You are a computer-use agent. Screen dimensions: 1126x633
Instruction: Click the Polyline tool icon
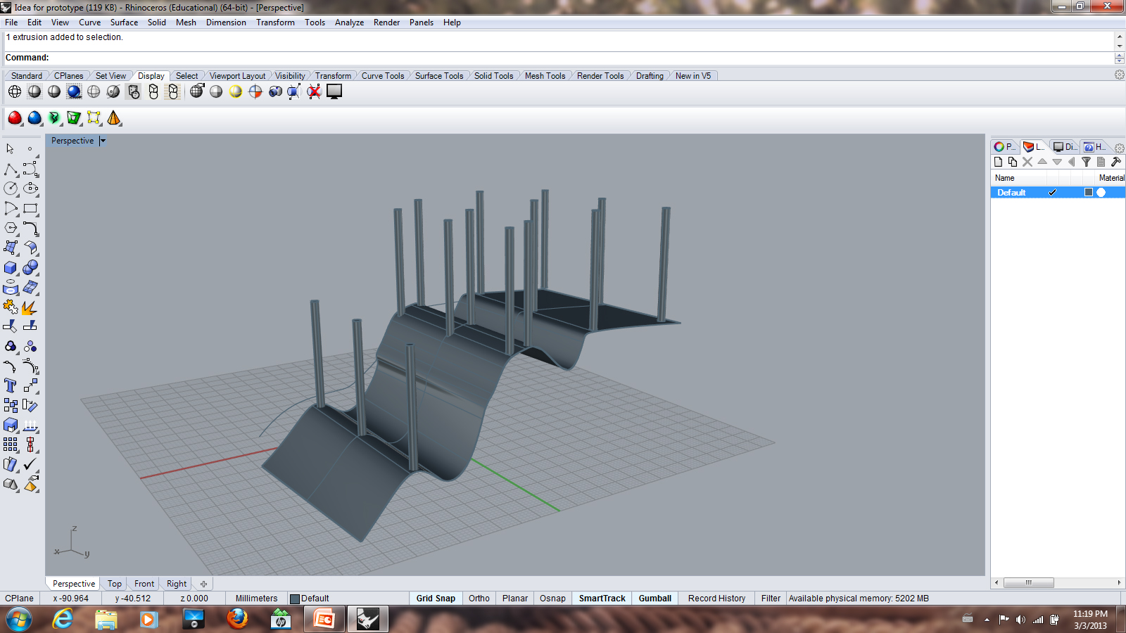pos(11,170)
